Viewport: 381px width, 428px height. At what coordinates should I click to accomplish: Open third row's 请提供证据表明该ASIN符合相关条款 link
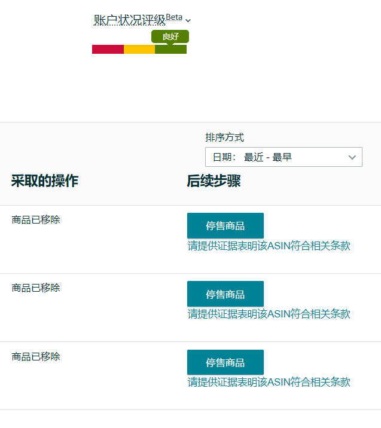pos(269,382)
